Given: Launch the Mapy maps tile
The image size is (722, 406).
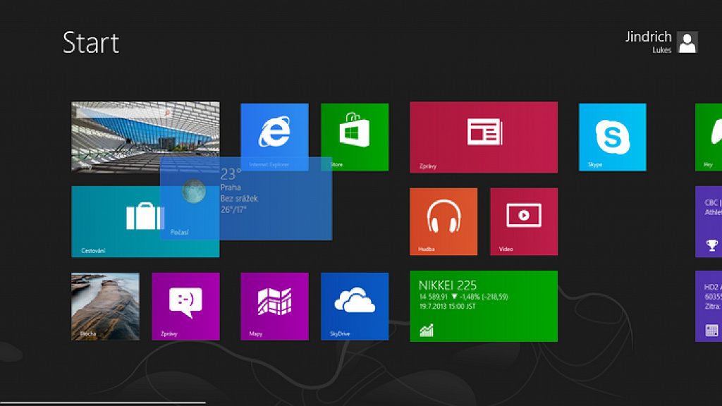Looking at the screenshot, I should point(274,306).
